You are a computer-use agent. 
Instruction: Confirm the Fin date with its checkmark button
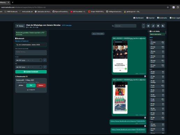click(45, 67)
